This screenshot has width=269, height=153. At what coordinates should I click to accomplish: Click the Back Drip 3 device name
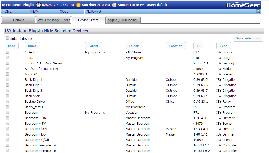(33, 91)
